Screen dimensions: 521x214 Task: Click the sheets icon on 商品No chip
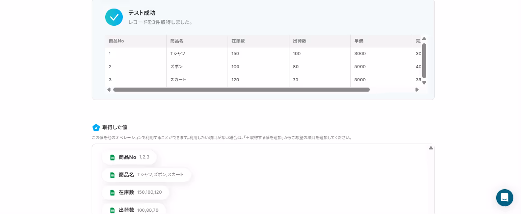112,158
